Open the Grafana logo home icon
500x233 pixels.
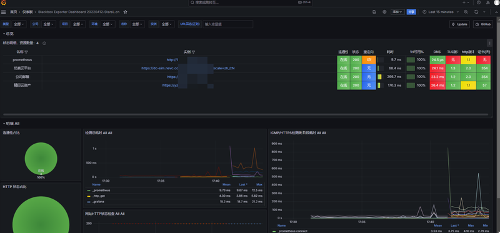[4, 2]
